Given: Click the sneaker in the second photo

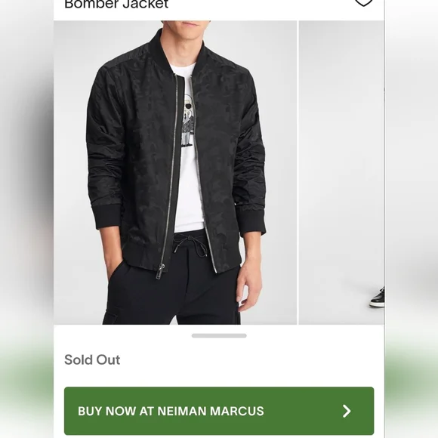Looking at the screenshot, I should click(x=378, y=298).
